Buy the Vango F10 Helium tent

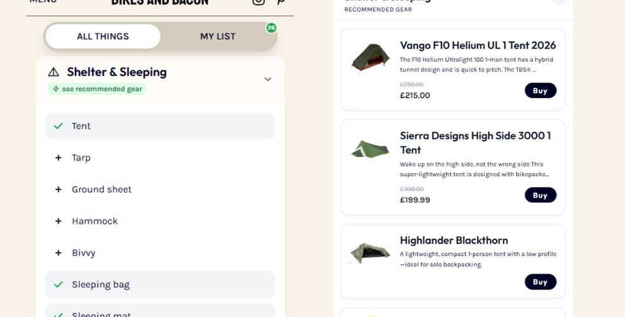point(540,91)
